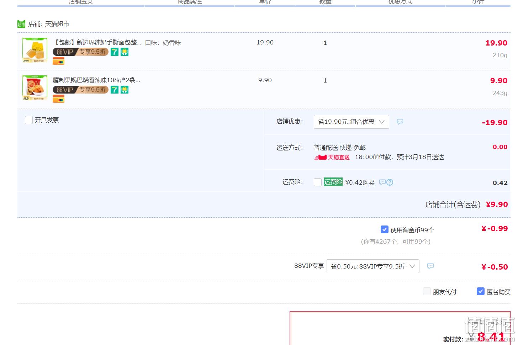Image resolution: width=518 pixels, height=345 pixels.
Task: Expand the 88VIP专享9.5折 dropdown
Action: coord(373,266)
